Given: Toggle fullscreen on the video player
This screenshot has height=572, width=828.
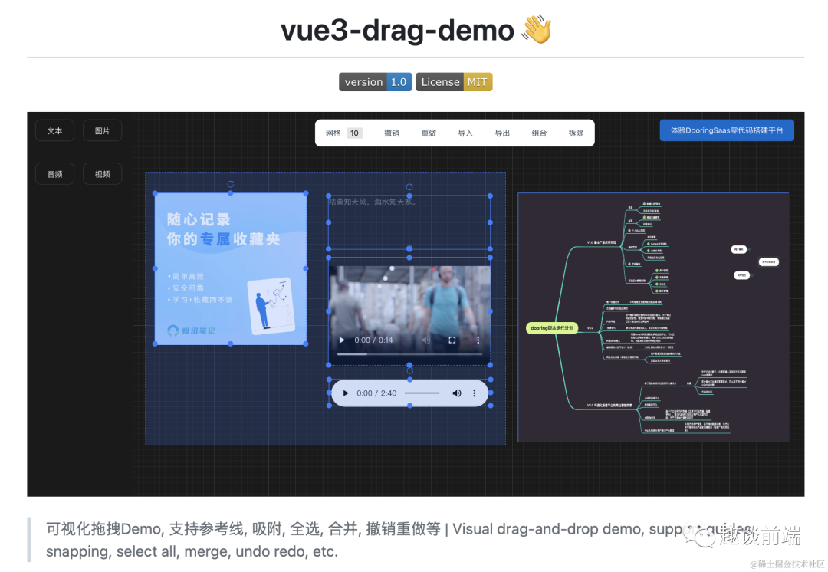Looking at the screenshot, I should 452,340.
